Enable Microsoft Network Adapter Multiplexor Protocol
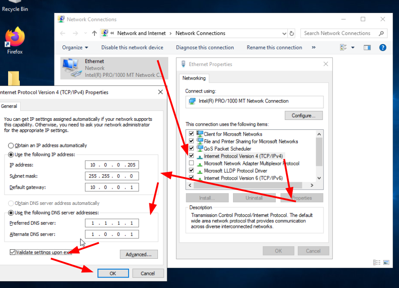The width and height of the screenshot is (399, 288). pos(191,163)
